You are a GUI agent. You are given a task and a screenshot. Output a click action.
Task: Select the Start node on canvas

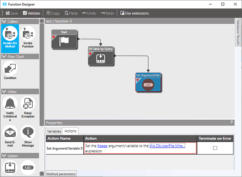click(64, 39)
